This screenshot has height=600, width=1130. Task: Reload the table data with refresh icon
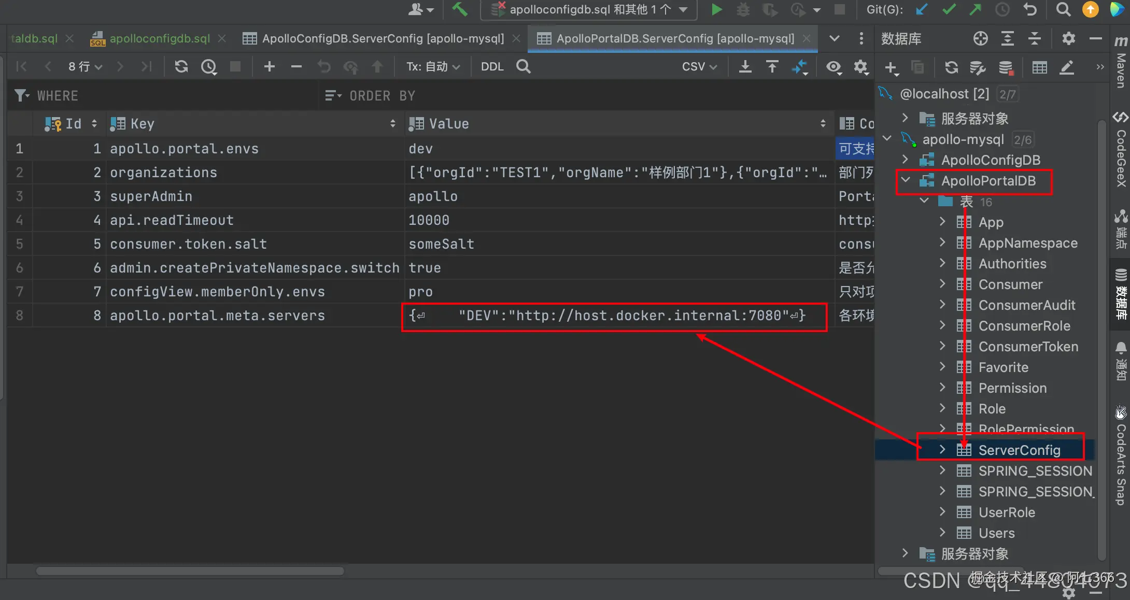pos(181,66)
